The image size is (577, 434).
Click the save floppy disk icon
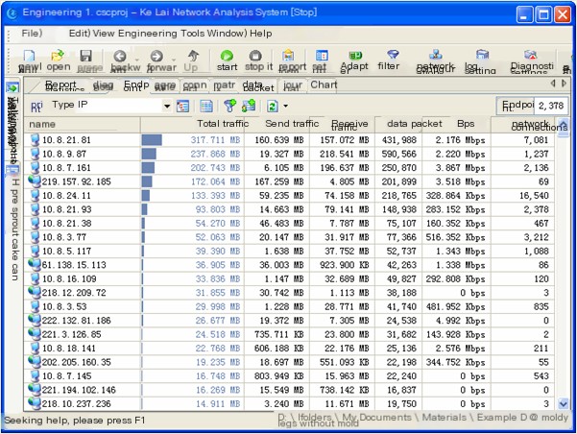(x=86, y=56)
